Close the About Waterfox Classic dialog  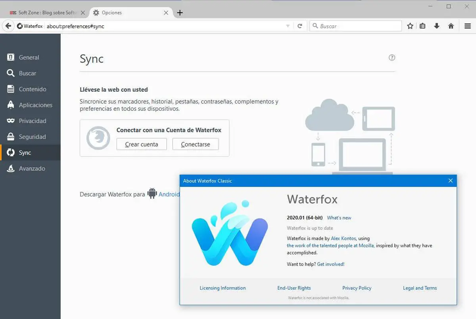coord(451,181)
